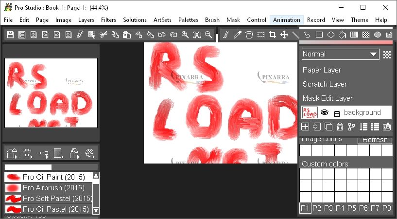Switch to palette tab P5
Screen dimensions: 397x219
(352, 208)
